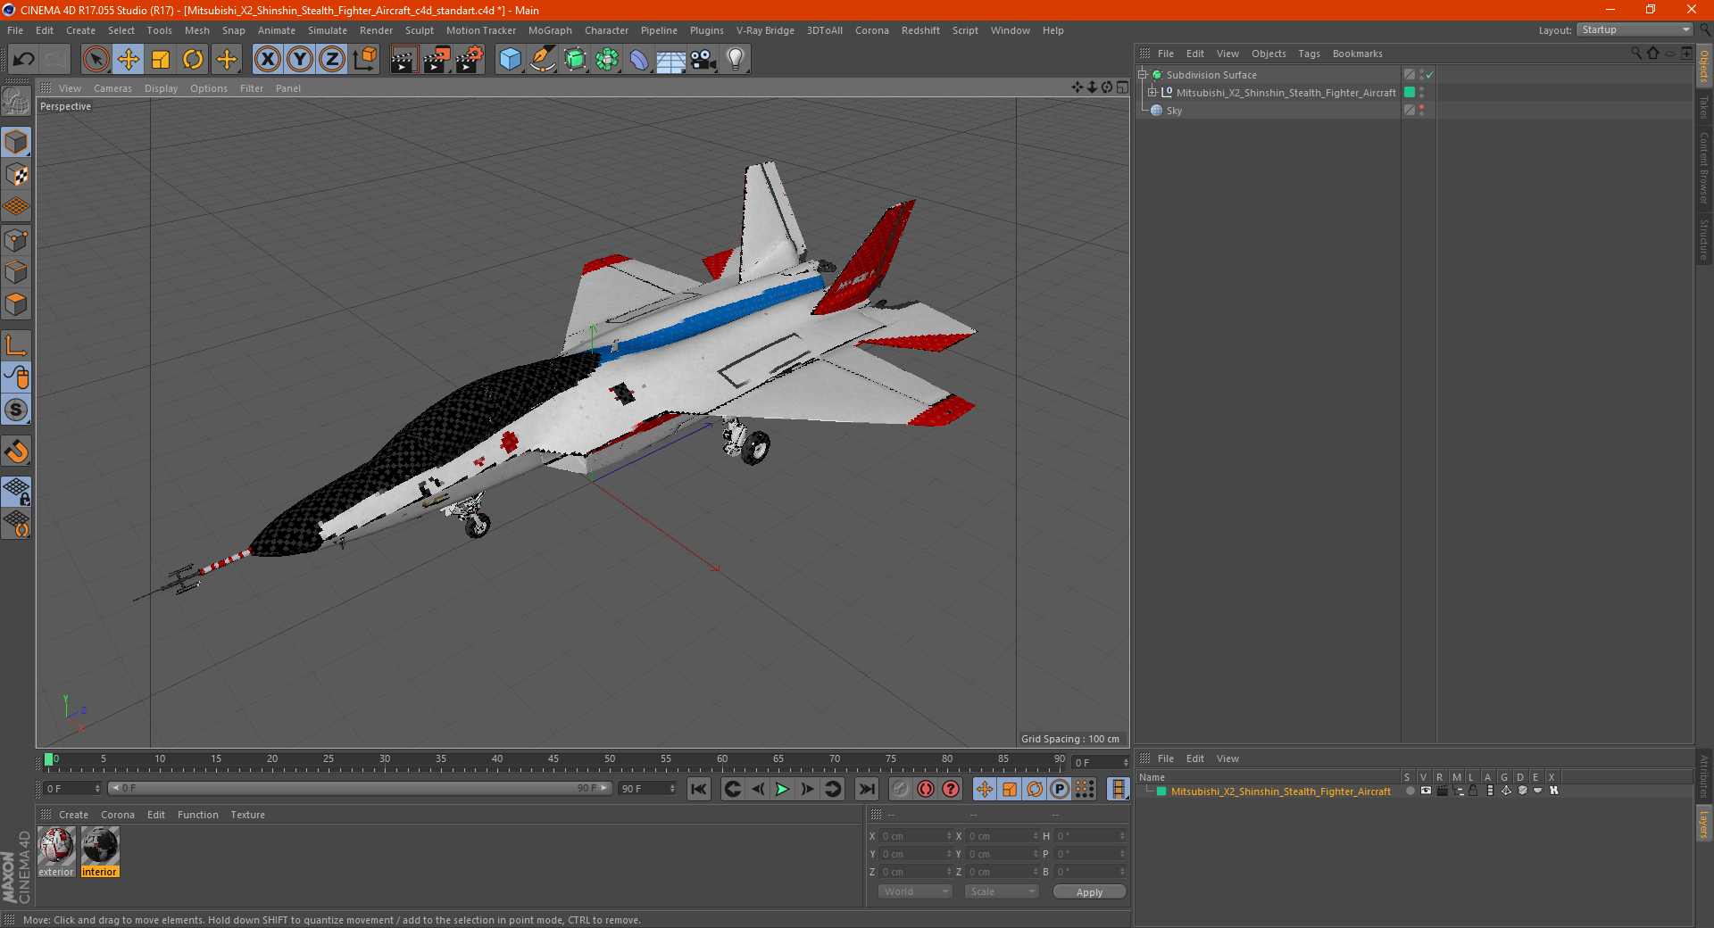Open the Layout Startup dropdown
Image resolution: width=1714 pixels, height=928 pixels.
[x=1635, y=29]
